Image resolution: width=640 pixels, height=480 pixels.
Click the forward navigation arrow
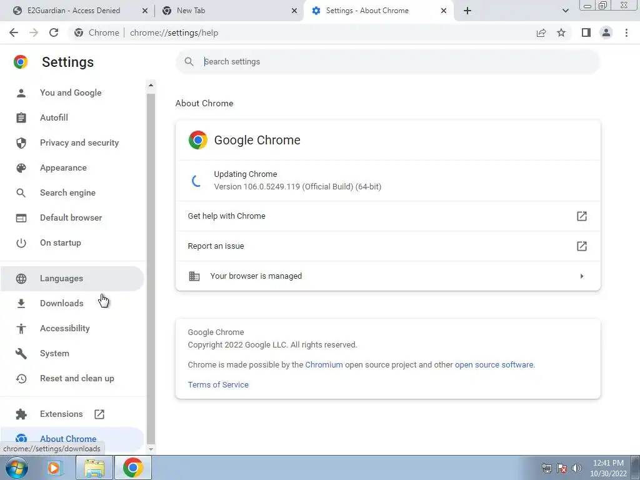(34, 32)
